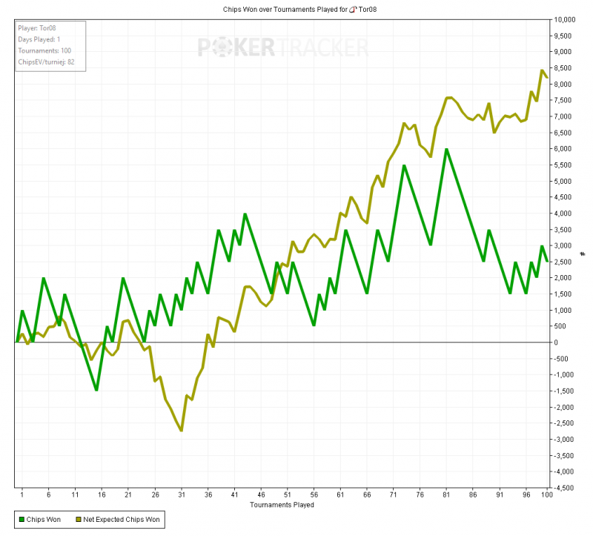Click the green Chips Won legend swatch
The width and height of the screenshot is (593, 536).
21,520
